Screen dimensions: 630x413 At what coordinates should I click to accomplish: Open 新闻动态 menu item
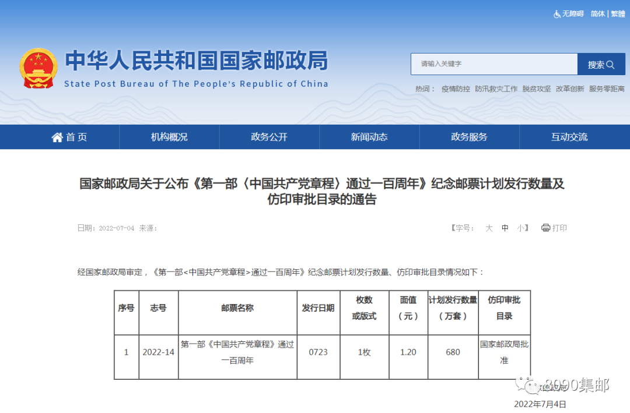369,137
